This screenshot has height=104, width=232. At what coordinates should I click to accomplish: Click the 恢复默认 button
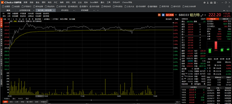pyautogui.click(x=7, y=99)
